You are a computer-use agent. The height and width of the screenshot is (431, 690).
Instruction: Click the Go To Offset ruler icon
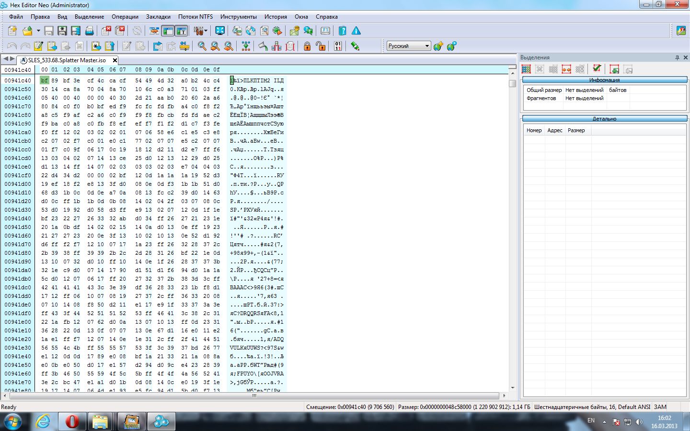(184, 46)
